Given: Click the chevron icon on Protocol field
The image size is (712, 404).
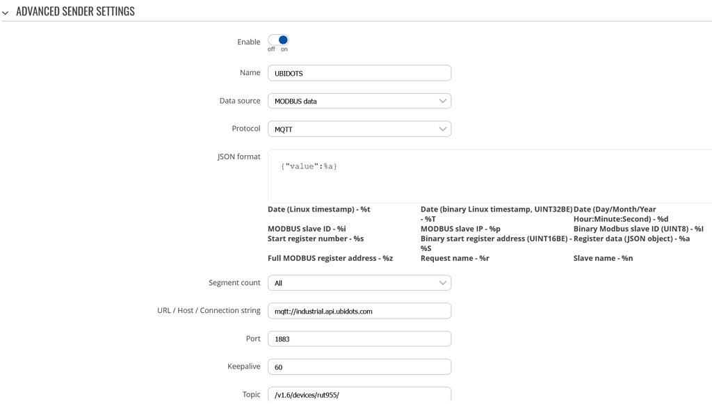Looking at the screenshot, I should [x=443, y=129].
